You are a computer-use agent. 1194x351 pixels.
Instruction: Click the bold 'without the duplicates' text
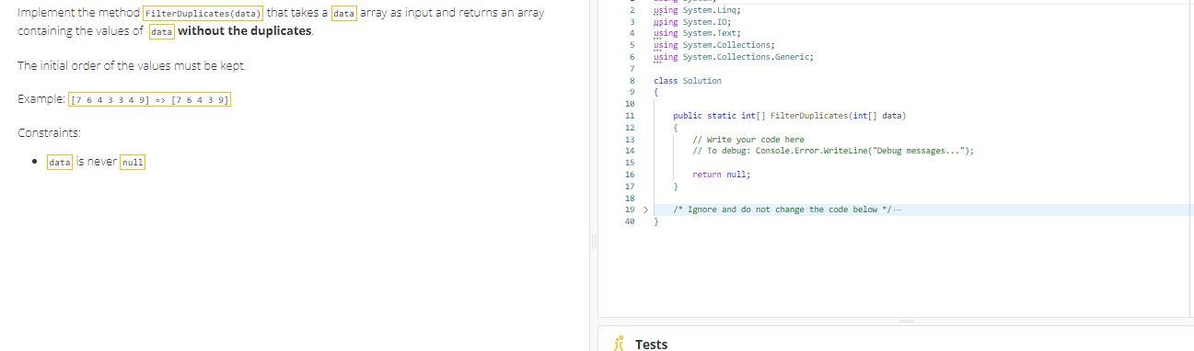[x=245, y=31]
